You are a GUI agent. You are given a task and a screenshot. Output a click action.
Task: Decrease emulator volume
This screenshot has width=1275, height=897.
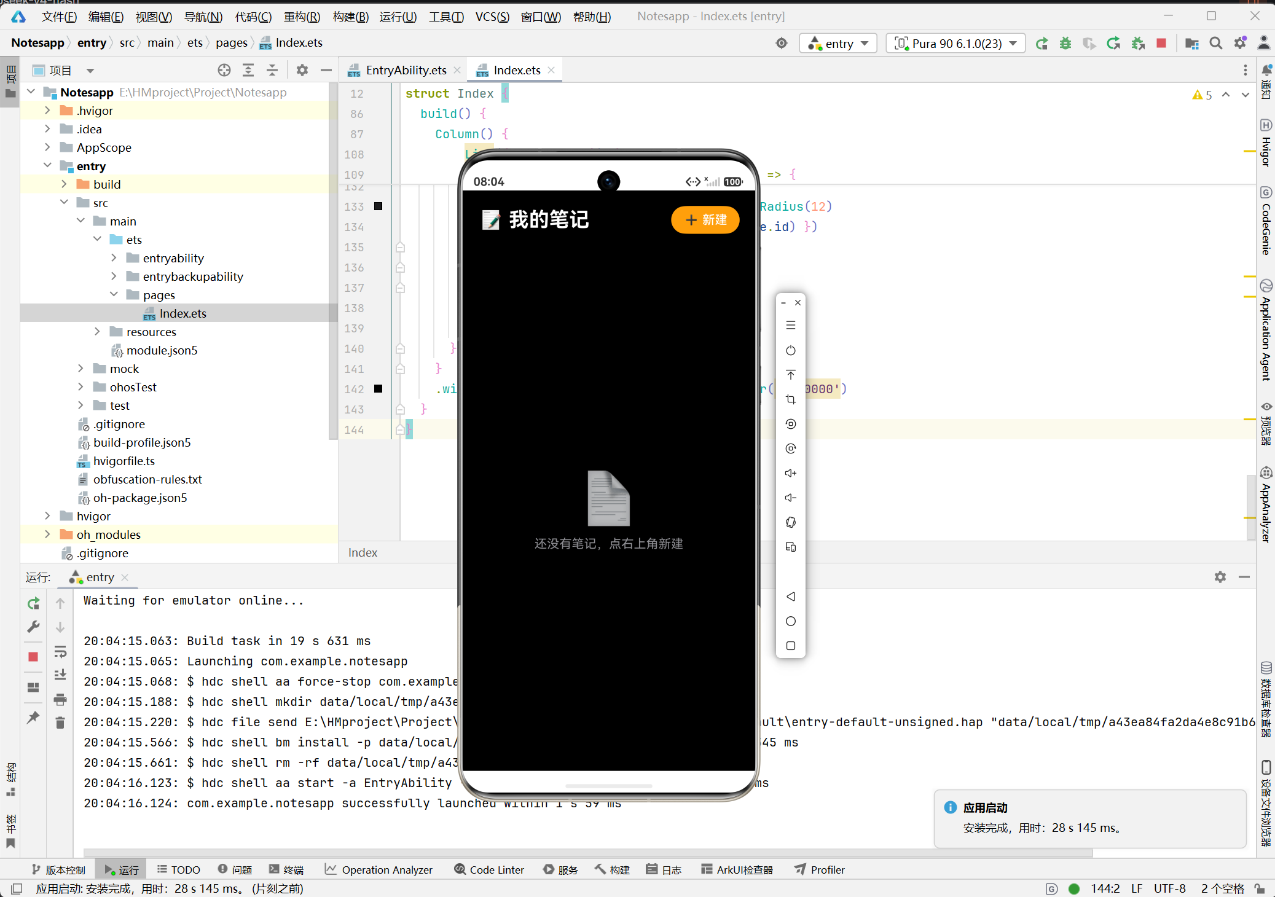(791, 498)
